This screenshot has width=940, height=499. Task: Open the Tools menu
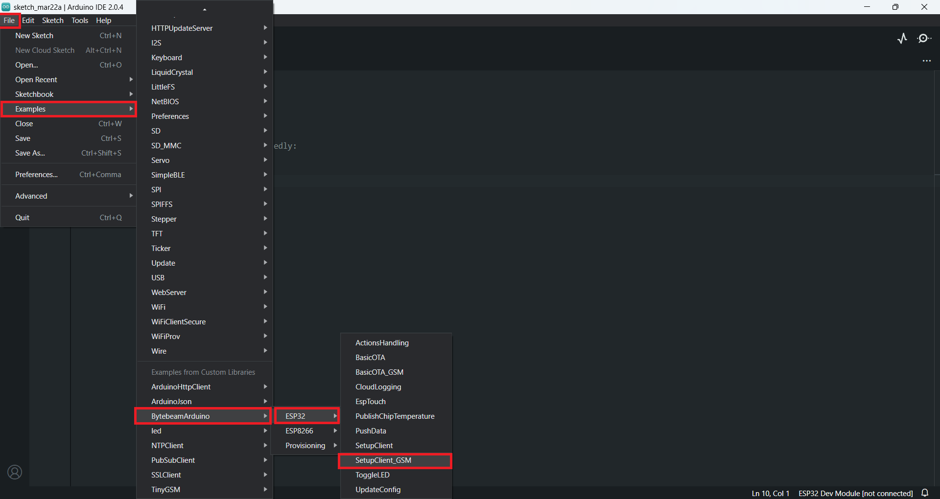tap(80, 21)
